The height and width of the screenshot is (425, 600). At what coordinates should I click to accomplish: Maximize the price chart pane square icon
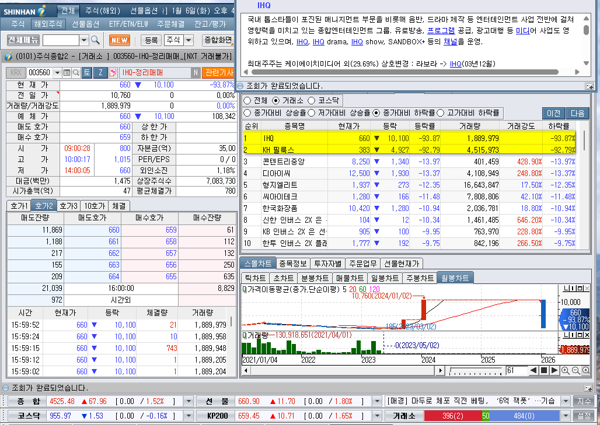click(581, 288)
